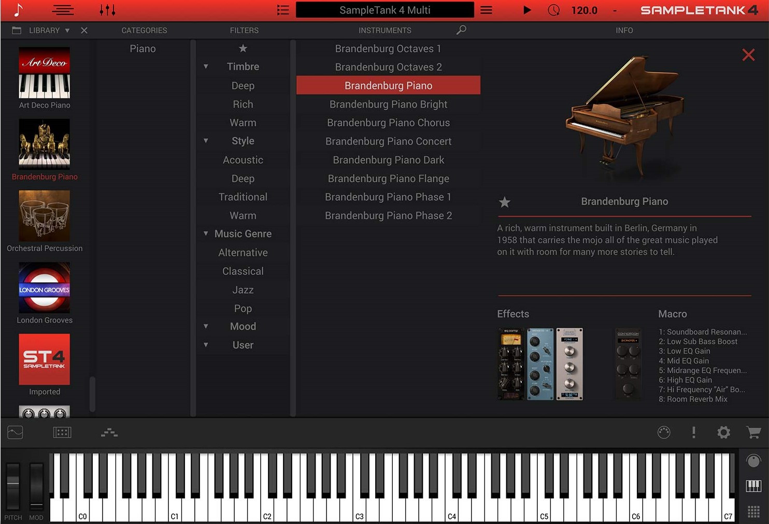Clear the library selection with the X
The height and width of the screenshot is (524, 769).
[84, 31]
